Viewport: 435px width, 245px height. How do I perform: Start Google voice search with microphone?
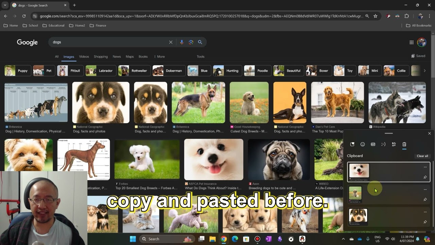coord(181,42)
